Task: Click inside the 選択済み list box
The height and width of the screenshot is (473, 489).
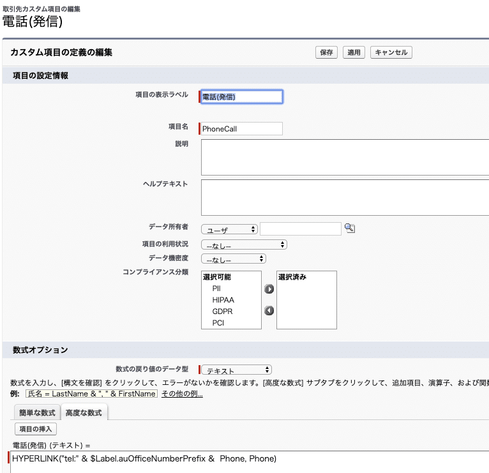Action: point(306,300)
